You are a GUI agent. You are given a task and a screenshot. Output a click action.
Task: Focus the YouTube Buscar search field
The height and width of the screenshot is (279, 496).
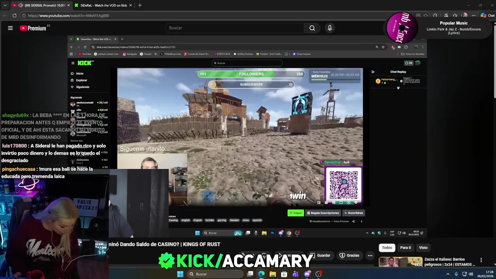(x=235, y=28)
